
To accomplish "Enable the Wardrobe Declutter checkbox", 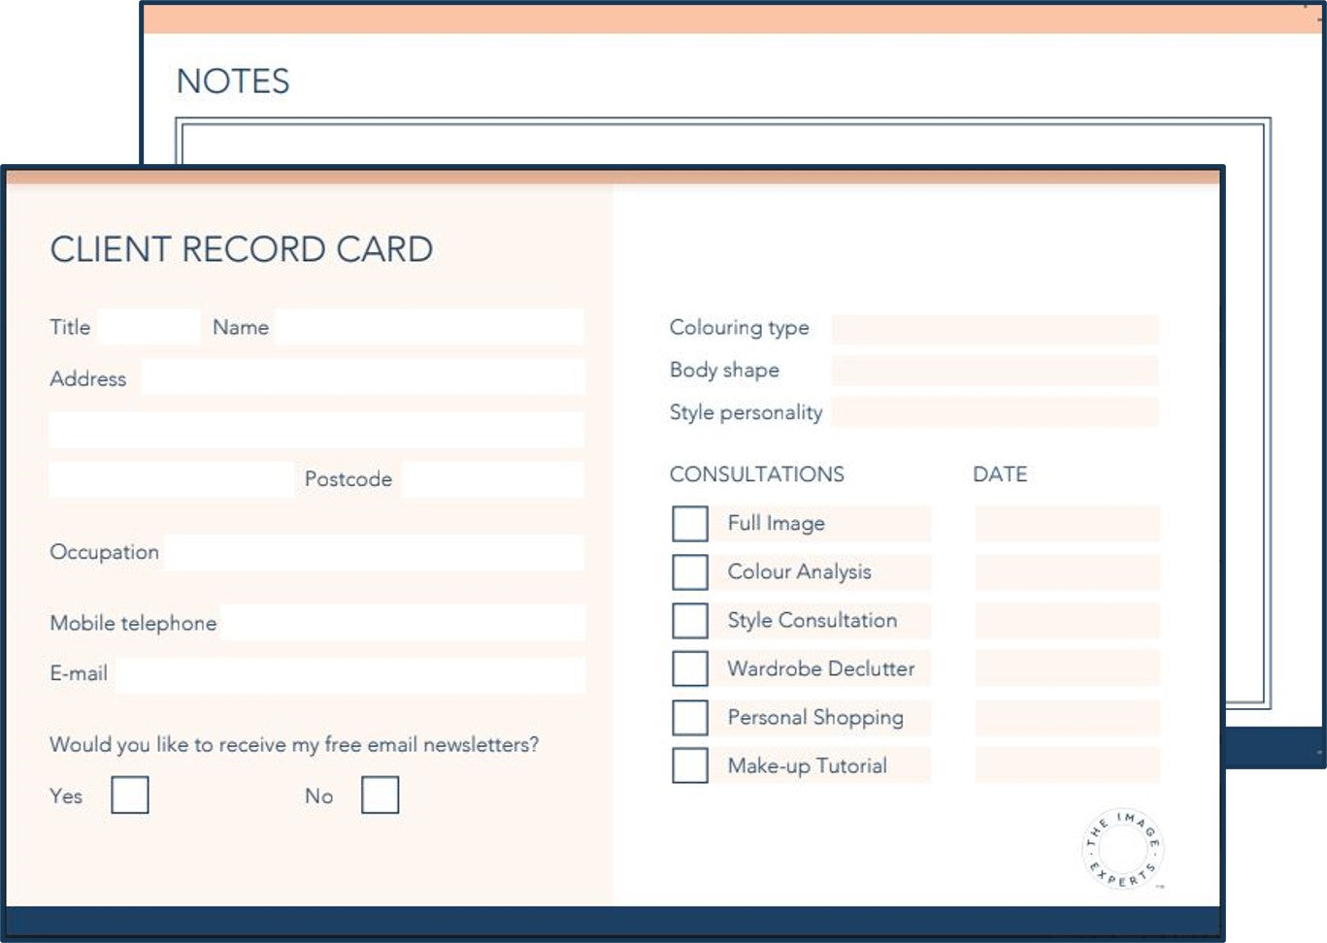I will [689, 668].
